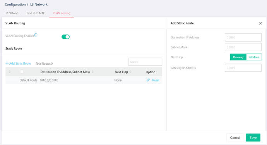The height and width of the screenshot is (145, 267).
Task: Click the Save button
Action: pos(253,138)
